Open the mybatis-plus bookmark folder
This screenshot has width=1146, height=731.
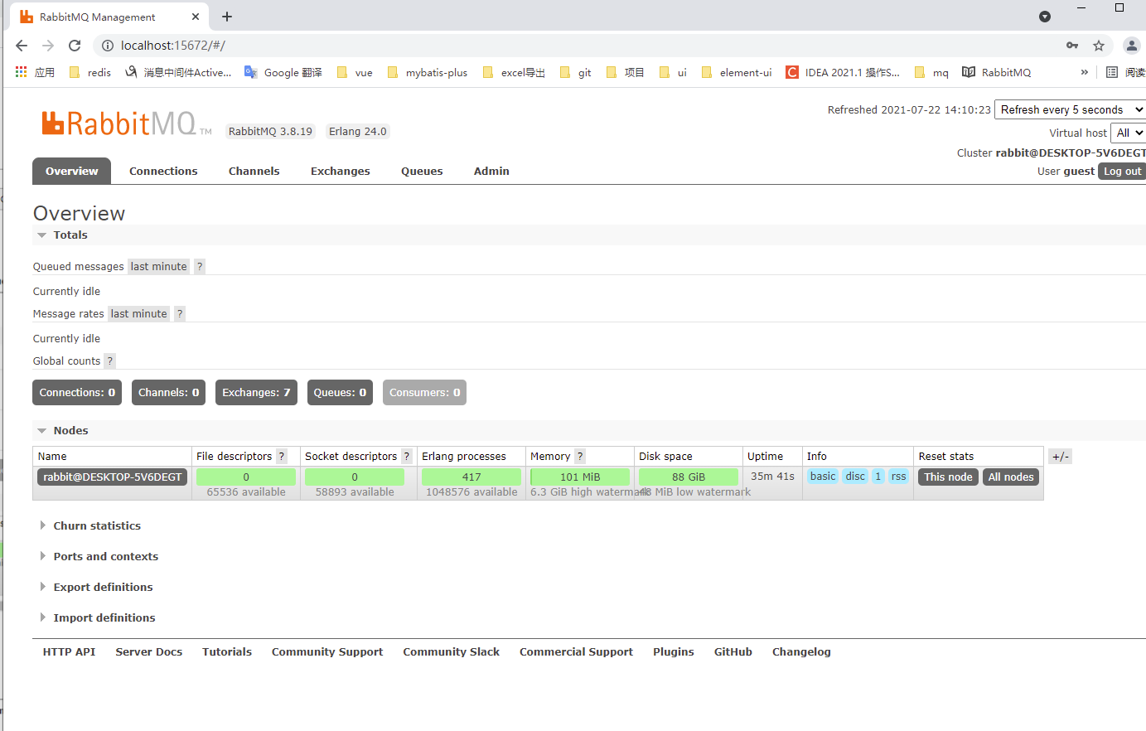click(x=428, y=72)
